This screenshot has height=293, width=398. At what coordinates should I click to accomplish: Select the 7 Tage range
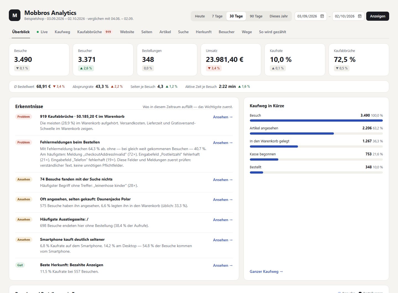[x=217, y=16]
